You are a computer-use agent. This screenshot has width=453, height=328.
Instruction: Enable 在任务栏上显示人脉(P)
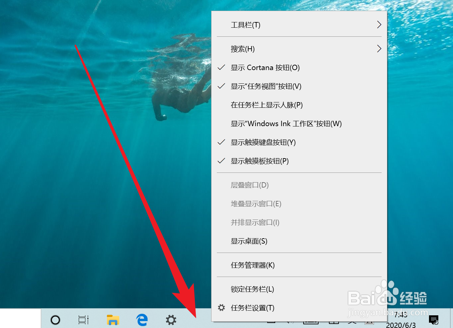pyautogui.click(x=267, y=105)
